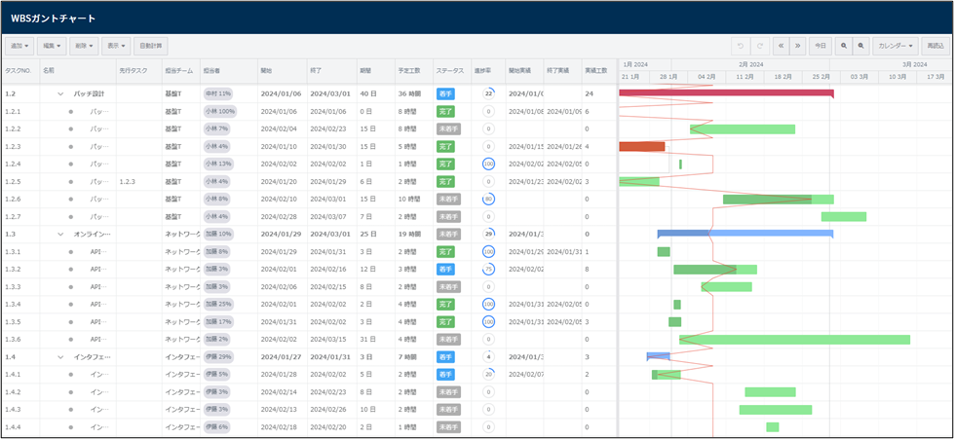Screen dimensions: 954x439
Task: Click the 再読込 button
Action: (x=935, y=46)
